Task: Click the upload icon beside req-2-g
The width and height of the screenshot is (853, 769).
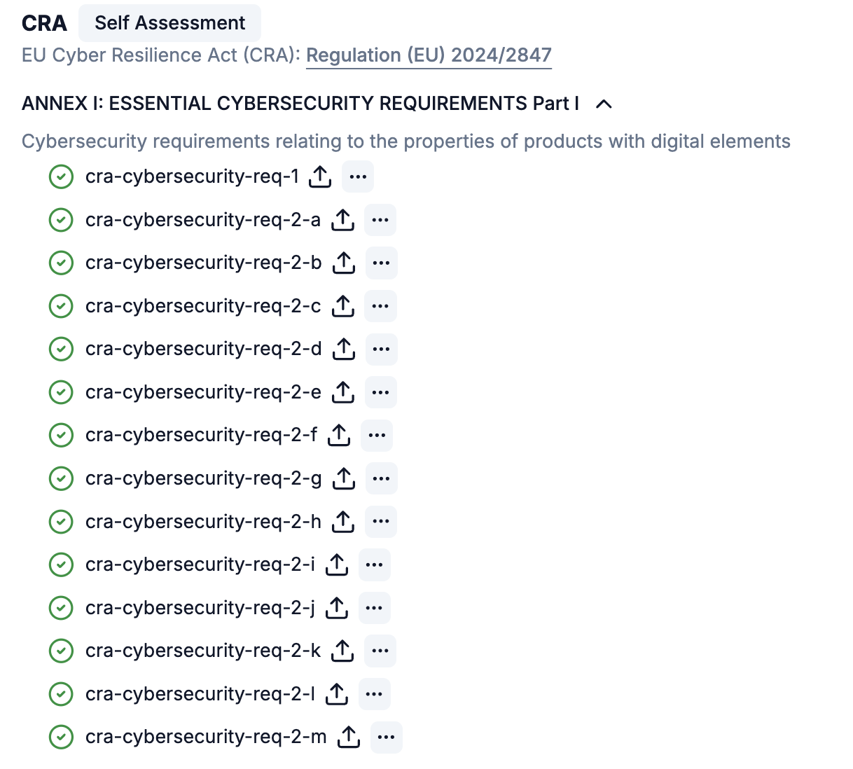Action: click(x=343, y=478)
